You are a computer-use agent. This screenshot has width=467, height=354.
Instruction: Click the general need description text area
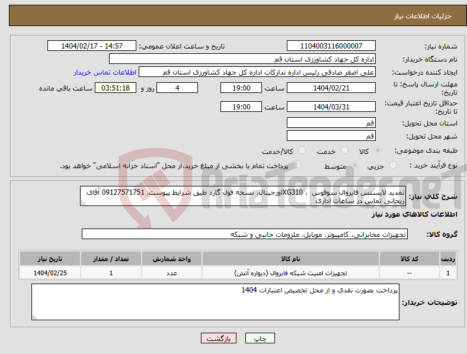pyautogui.click(x=242, y=196)
